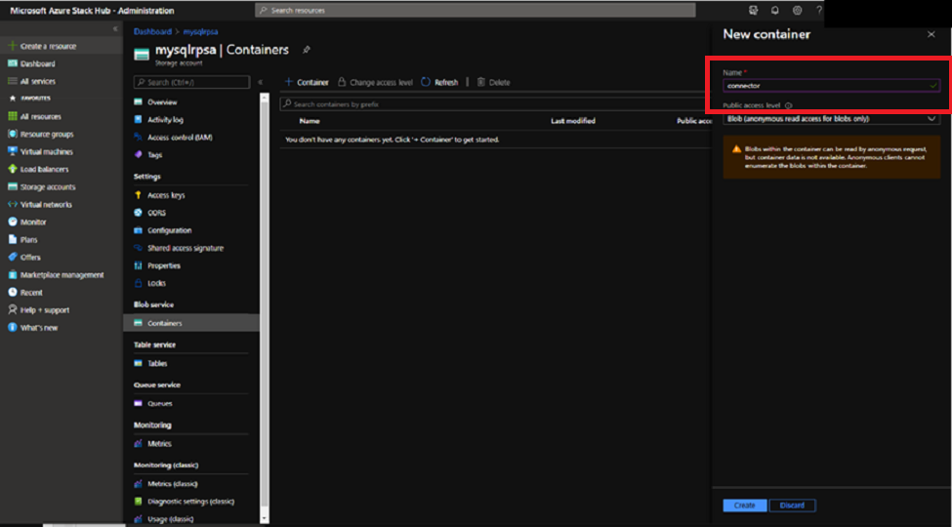Open All services in sidebar

(38, 81)
